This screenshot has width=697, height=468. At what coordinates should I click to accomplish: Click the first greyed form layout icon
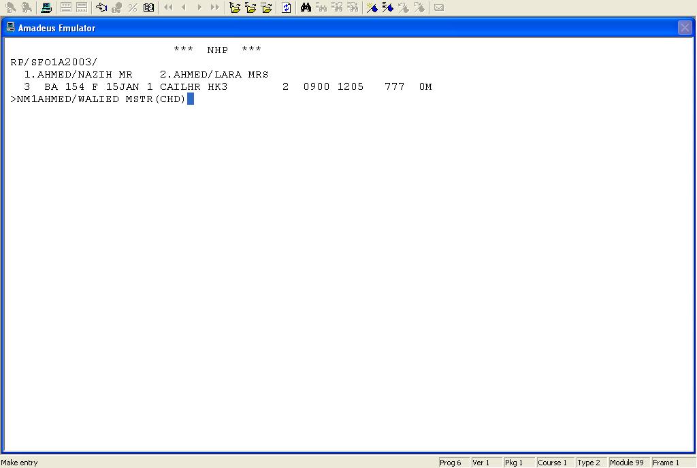coord(66,7)
